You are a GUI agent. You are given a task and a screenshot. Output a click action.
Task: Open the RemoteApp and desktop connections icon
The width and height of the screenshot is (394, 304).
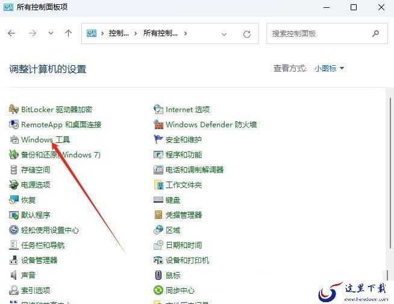(x=14, y=125)
